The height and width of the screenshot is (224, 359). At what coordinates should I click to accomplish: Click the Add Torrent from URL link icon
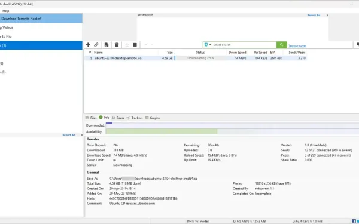(96, 45)
